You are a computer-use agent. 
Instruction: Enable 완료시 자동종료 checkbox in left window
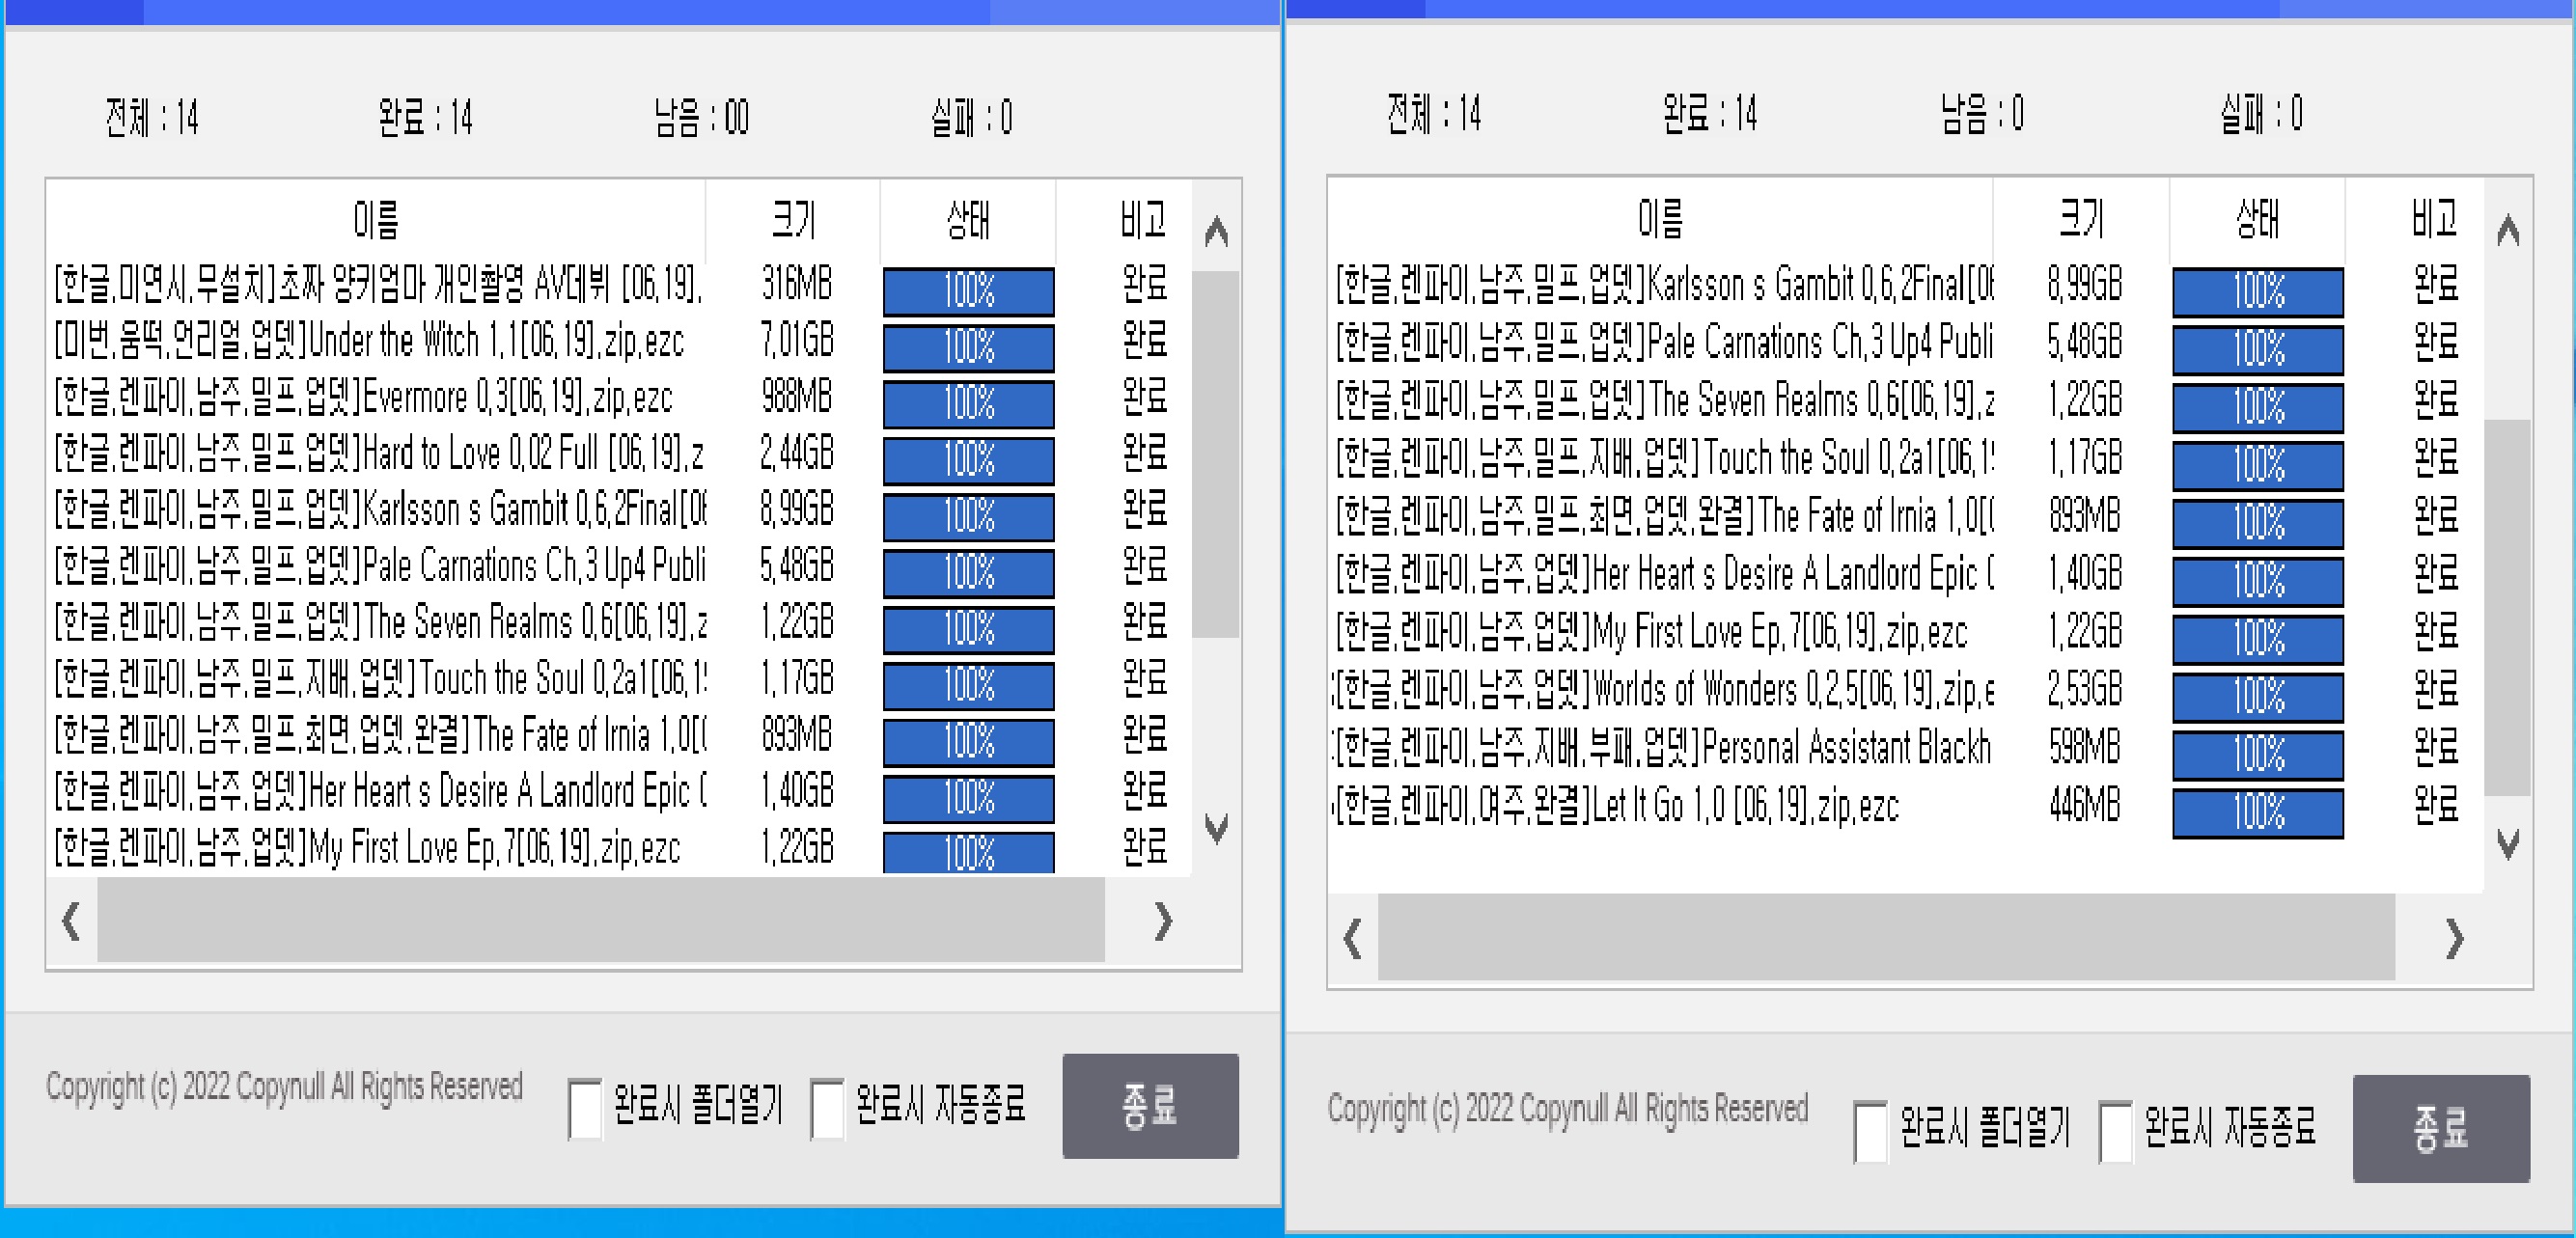coord(827,1108)
